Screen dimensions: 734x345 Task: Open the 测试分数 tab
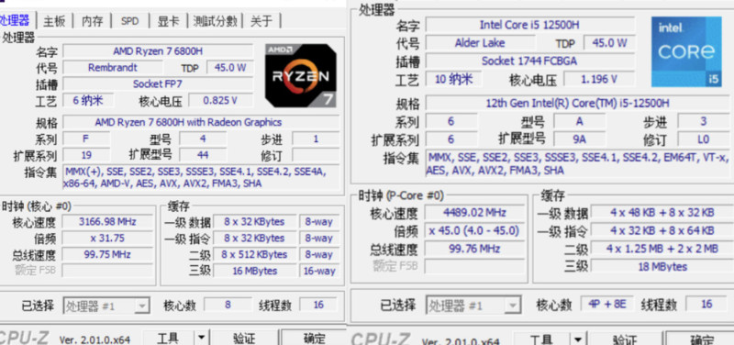click(x=216, y=21)
